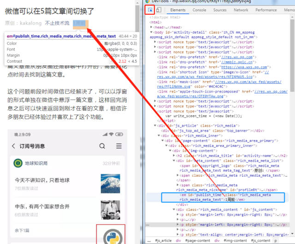Click the color swatch in the inspect tooltip
Screen dimensions: 295x244
point(106,44)
